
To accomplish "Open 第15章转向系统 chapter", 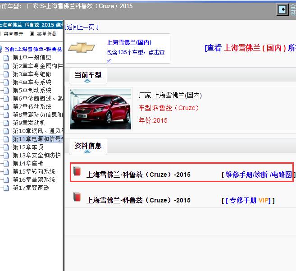I will pyautogui.click(x=34, y=171).
